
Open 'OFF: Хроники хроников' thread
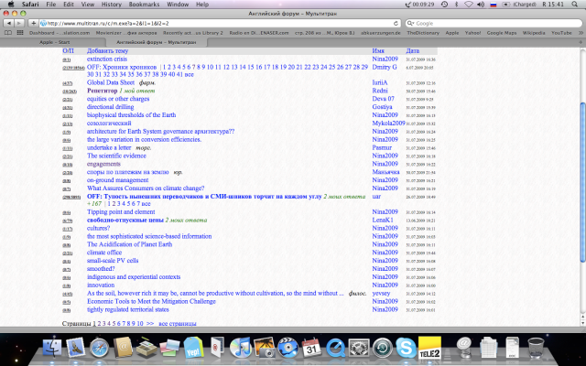122,67
